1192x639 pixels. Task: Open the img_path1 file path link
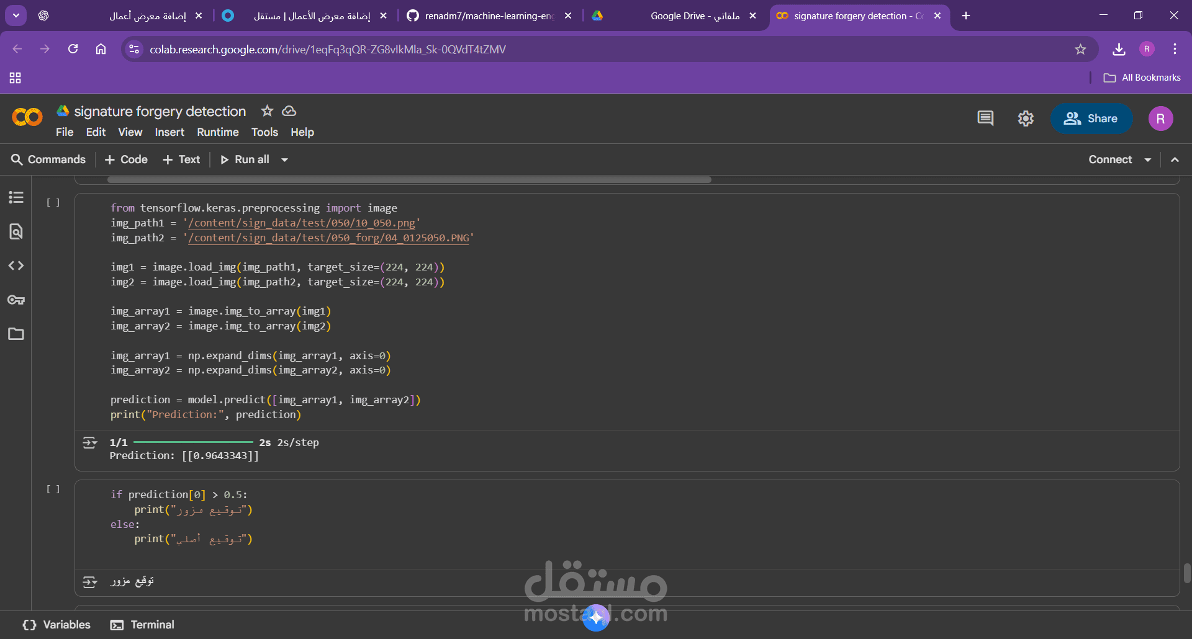pyautogui.click(x=302, y=223)
